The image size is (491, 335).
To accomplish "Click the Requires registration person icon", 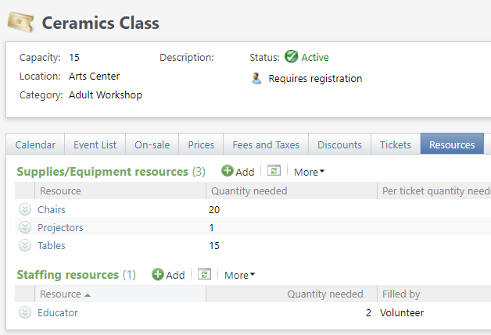I will coord(256,78).
